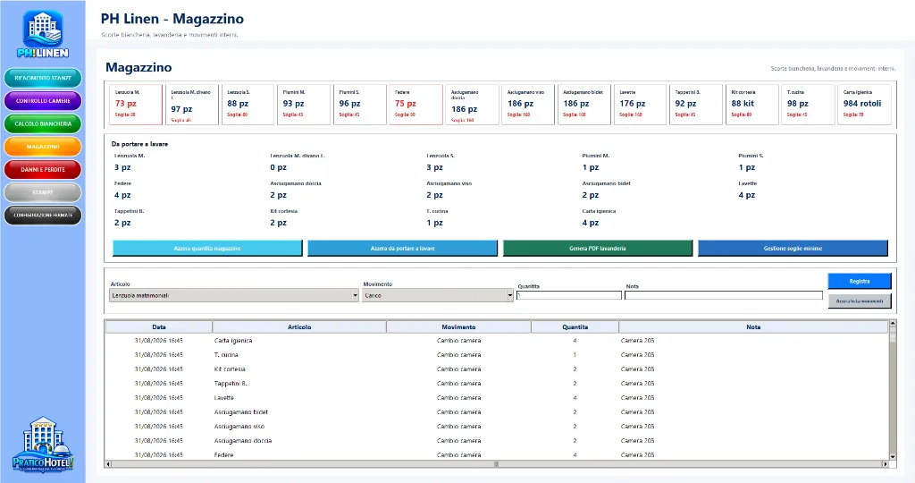The image size is (915, 483).
Task: Click the Data column header
Action: coord(159,327)
